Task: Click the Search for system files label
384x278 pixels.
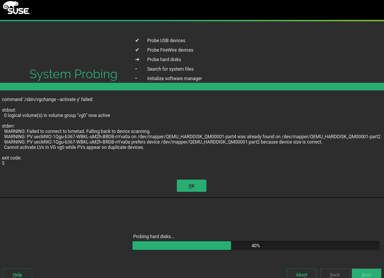Action: 170,69
